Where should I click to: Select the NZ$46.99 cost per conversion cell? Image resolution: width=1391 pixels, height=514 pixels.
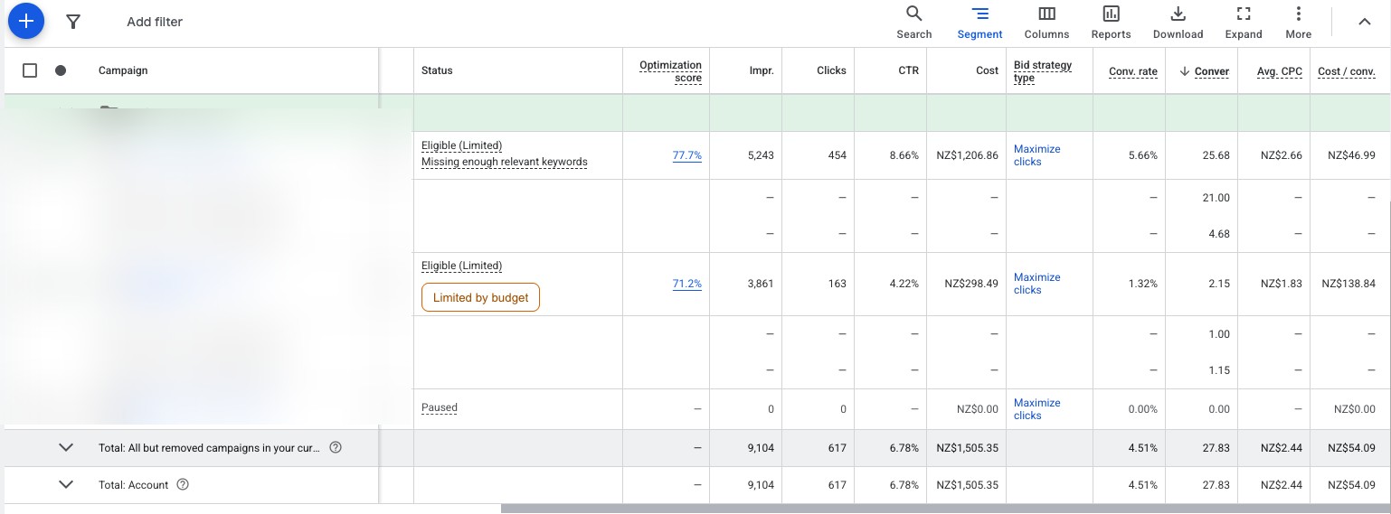[1351, 155]
